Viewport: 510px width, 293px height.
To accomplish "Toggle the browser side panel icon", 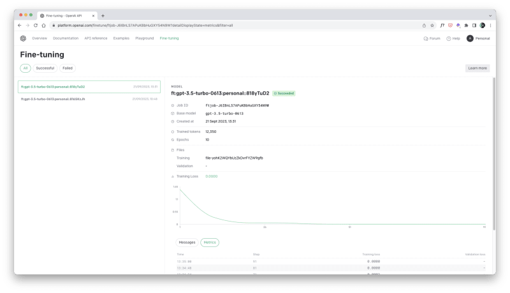I will point(474,26).
